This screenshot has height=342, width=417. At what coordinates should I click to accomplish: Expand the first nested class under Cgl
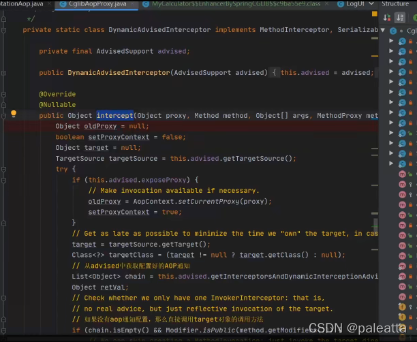click(x=391, y=41)
